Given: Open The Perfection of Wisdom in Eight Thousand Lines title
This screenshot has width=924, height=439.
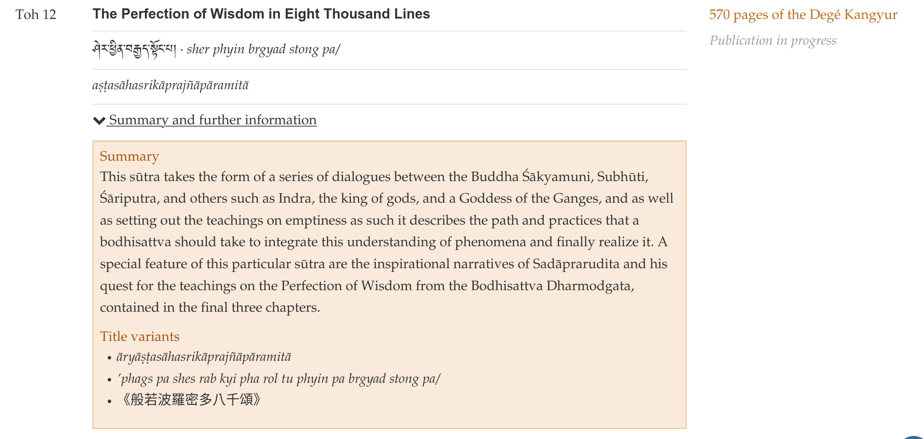Looking at the screenshot, I should click(261, 14).
